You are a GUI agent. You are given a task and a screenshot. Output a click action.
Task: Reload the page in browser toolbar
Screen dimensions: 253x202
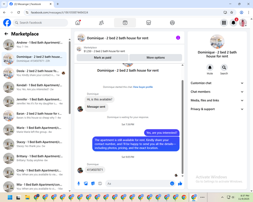click(19, 13)
